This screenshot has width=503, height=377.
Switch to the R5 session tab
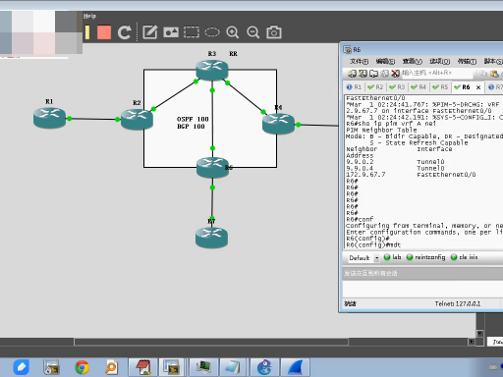click(x=440, y=87)
